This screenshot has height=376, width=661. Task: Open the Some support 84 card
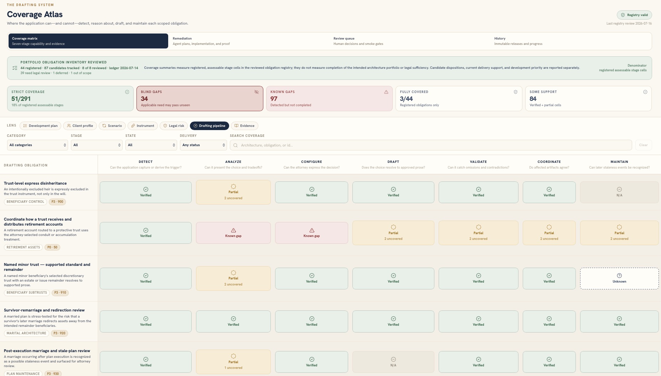click(x=588, y=98)
